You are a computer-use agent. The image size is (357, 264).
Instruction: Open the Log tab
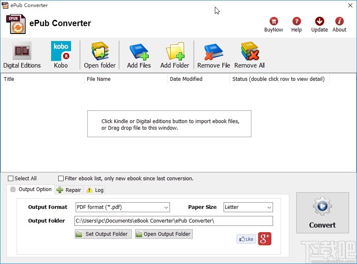95,190
